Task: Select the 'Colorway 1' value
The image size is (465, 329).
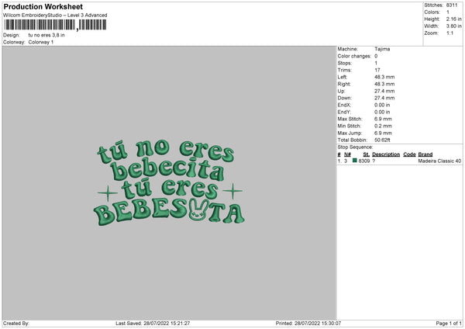Action: click(41, 42)
